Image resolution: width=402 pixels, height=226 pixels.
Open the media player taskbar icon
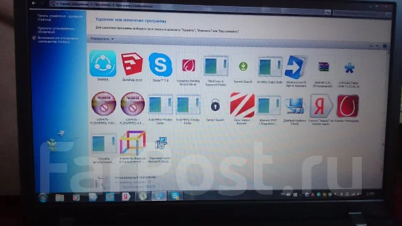point(76,198)
